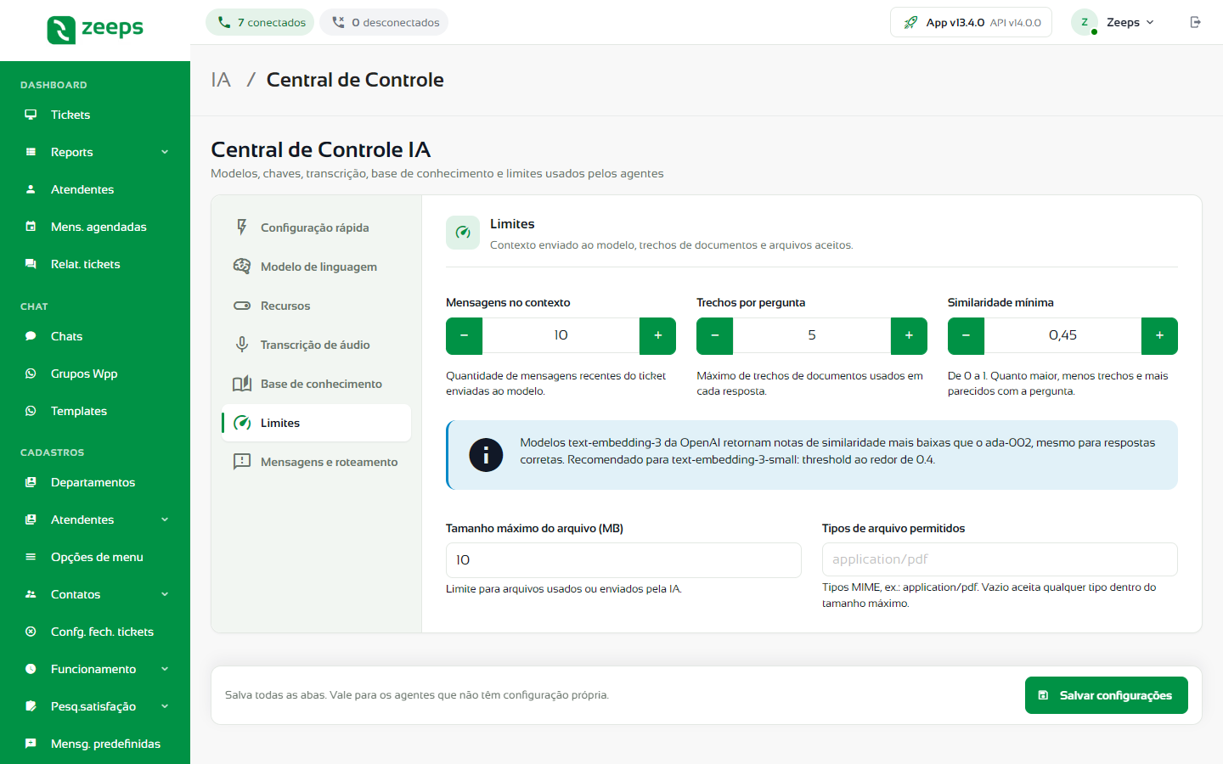Click the Mensg. predefinidas sidebar icon

pos(31,744)
